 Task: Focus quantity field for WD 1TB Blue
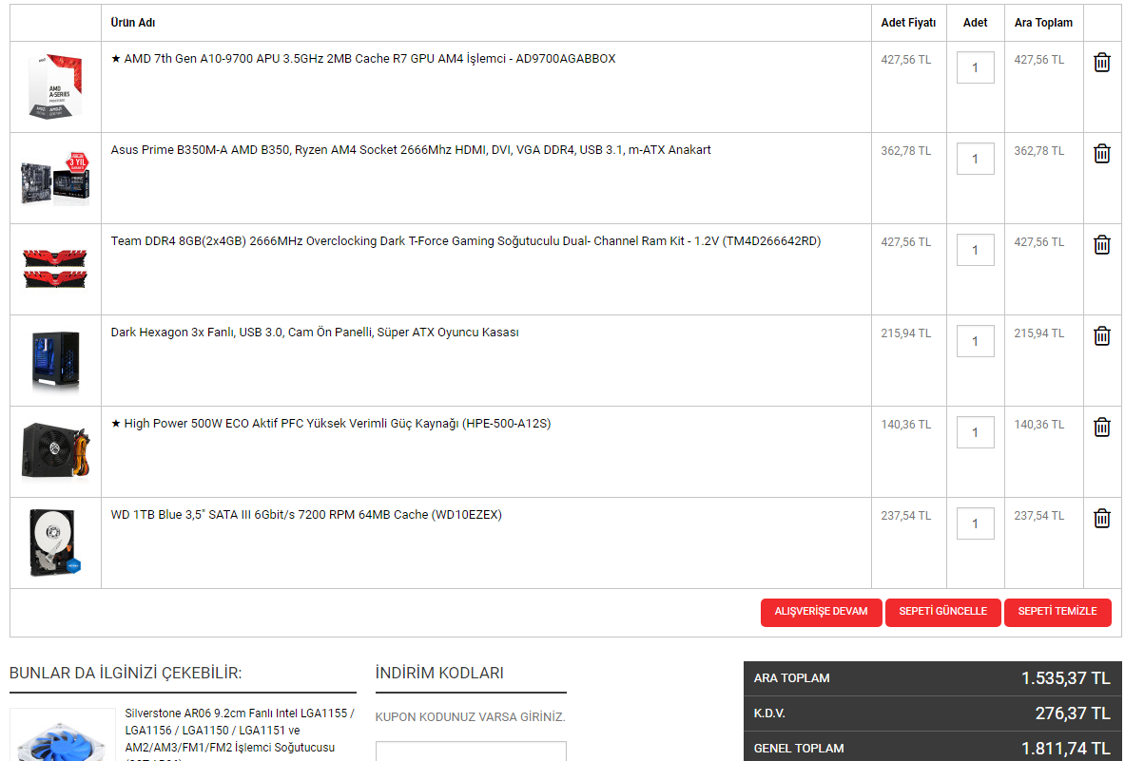(x=975, y=523)
